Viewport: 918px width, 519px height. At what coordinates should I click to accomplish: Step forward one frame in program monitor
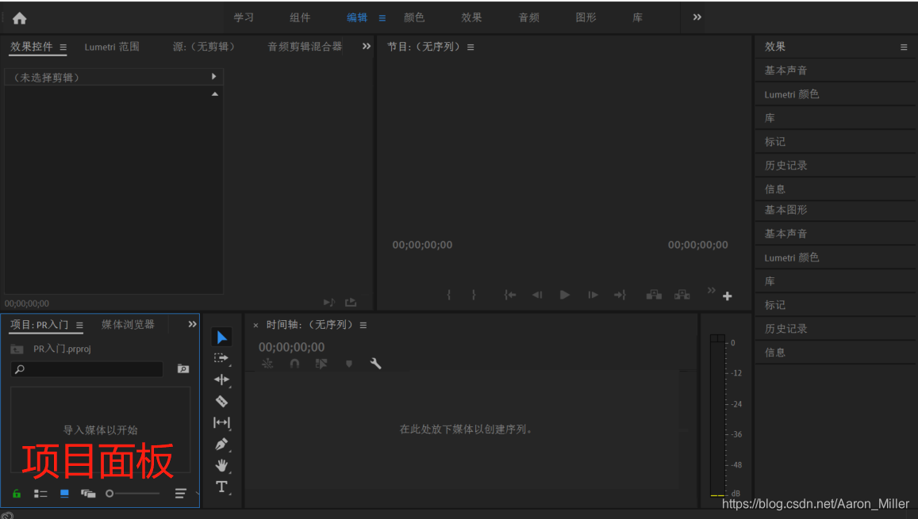pyautogui.click(x=593, y=295)
